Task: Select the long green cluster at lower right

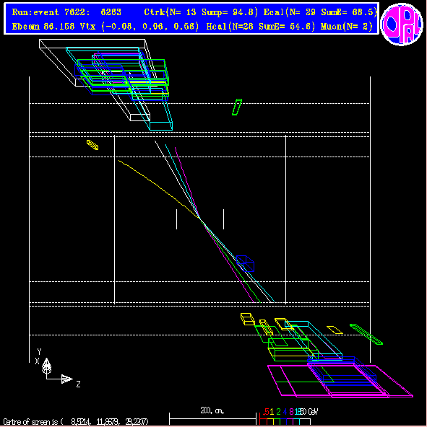Action: pos(366,334)
